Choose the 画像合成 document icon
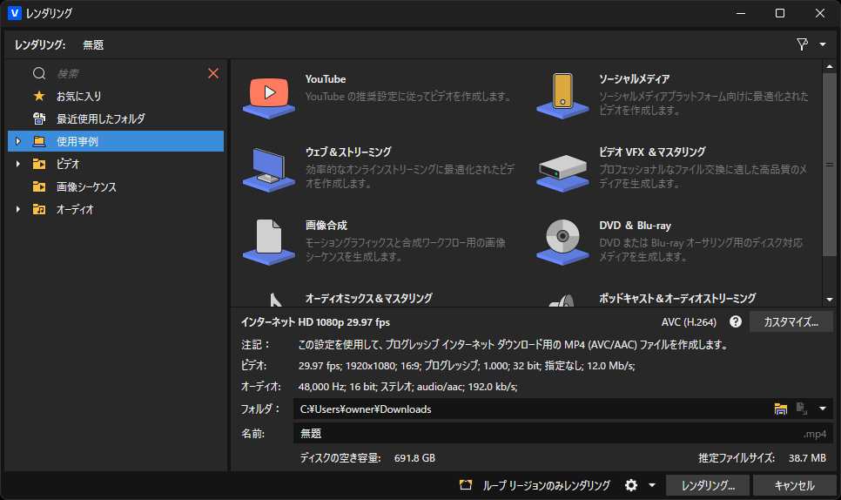841x500 pixels. point(269,239)
